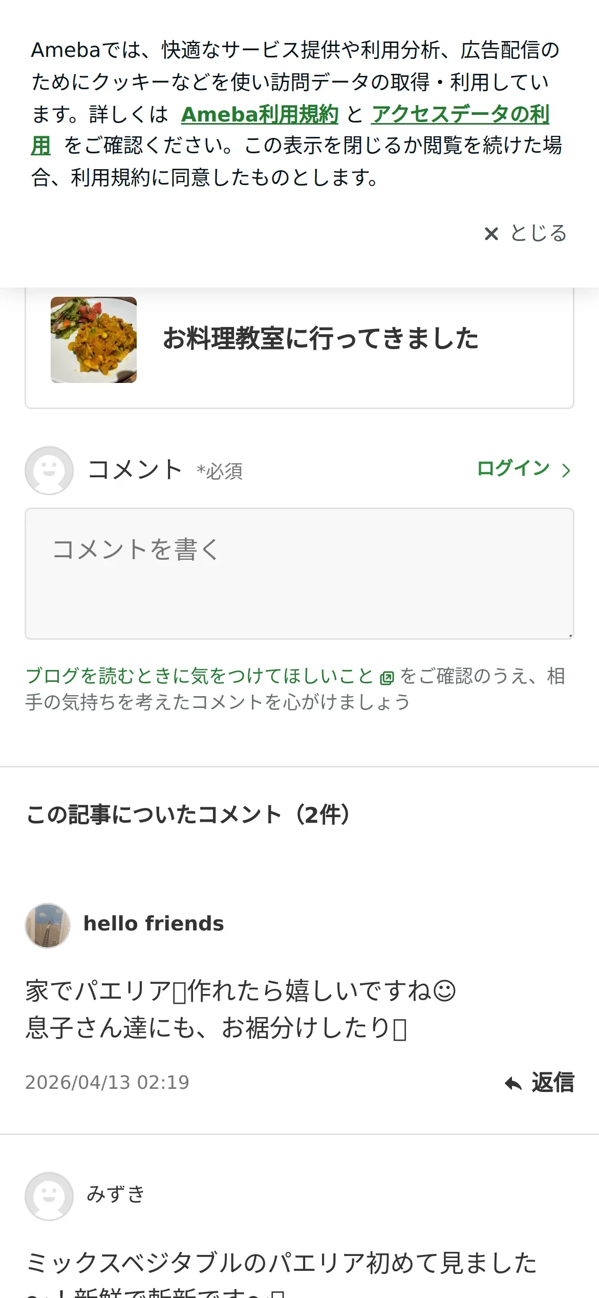Screen dimensions: 599x1298
Task: Click the ログイン link
Action: point(513,468)
